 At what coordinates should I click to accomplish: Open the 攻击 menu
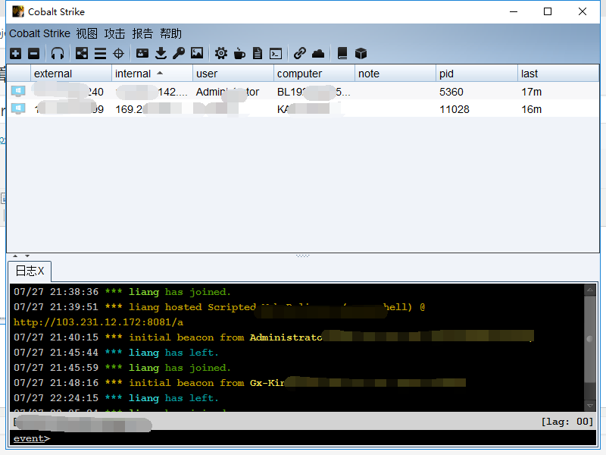[114, 33]
